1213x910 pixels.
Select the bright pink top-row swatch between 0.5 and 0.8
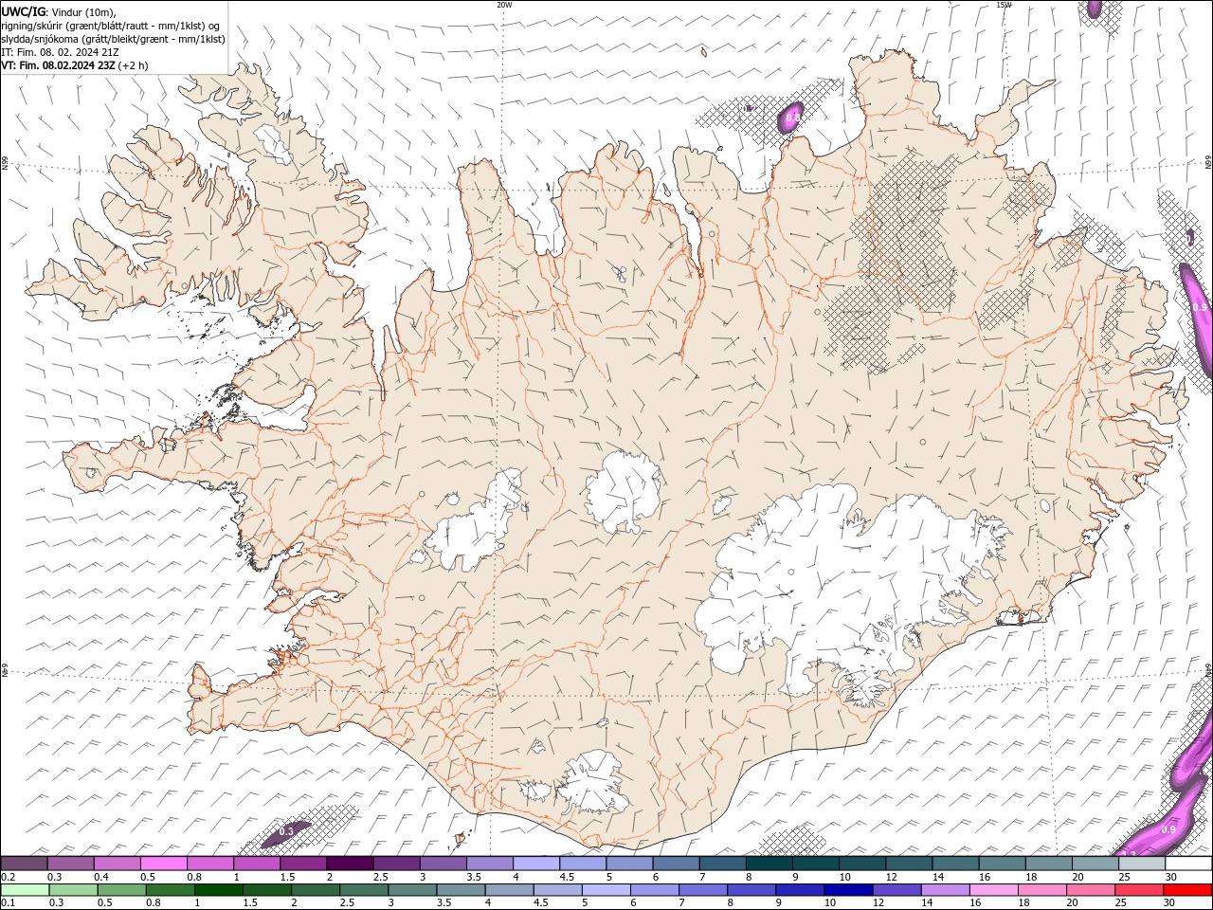click(x=164, y=864)
